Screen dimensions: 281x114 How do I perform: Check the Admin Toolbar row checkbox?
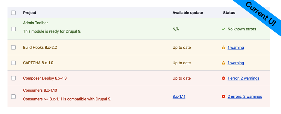(x=14, y=29)
